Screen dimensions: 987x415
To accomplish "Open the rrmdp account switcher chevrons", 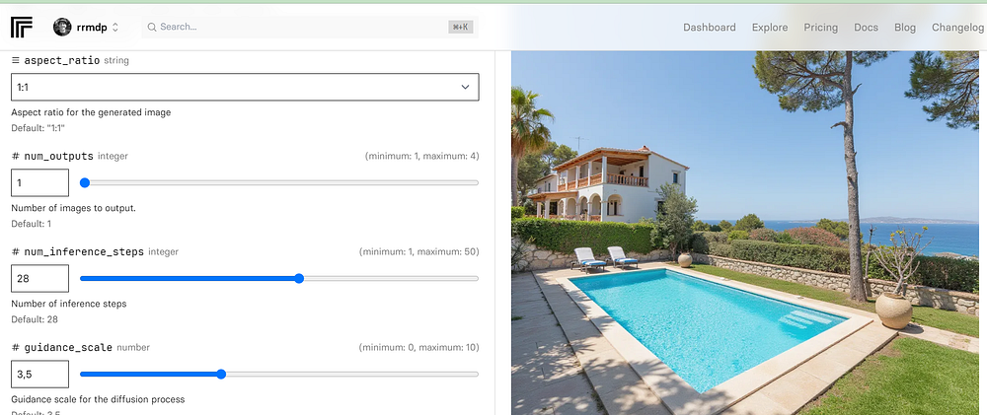I will [115, 27].
